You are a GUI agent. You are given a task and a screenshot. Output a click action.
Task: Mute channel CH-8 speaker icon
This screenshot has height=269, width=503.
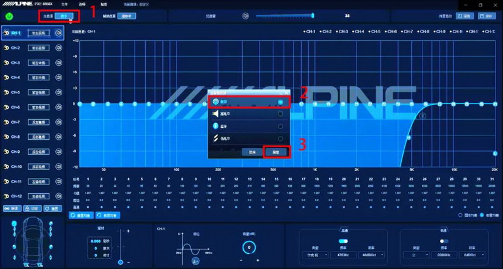pos(58,137)
